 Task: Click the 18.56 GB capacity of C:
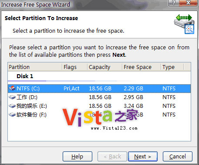point(100,89)
